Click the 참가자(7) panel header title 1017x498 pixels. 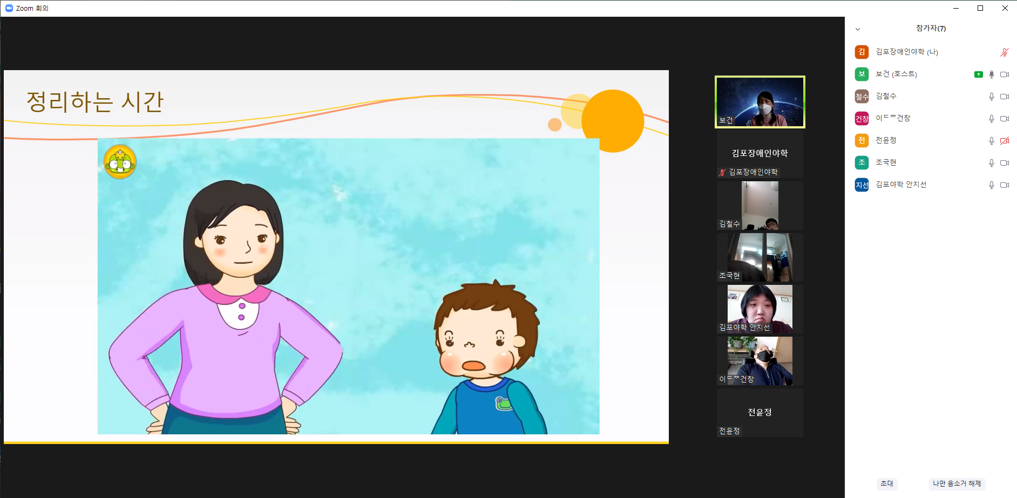pos(931,28)
